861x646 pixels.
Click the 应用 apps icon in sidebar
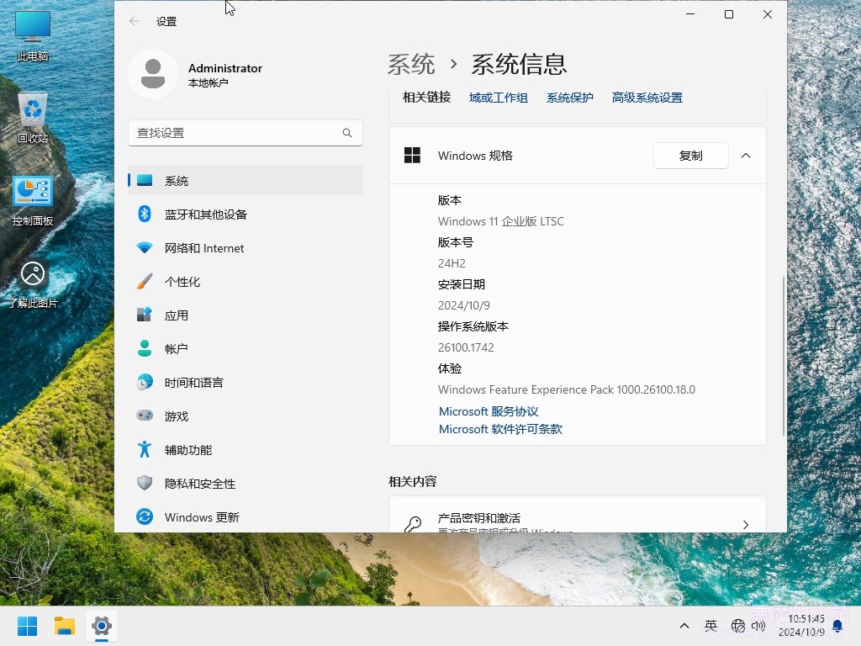coord(145,315)
